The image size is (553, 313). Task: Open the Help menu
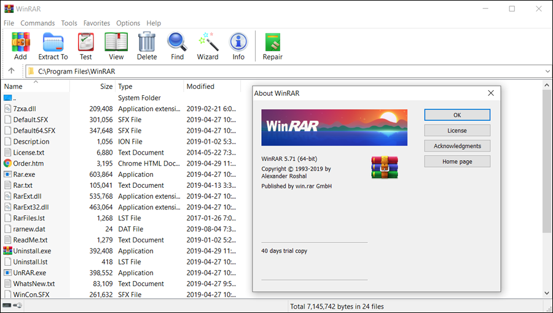(154, 23)
